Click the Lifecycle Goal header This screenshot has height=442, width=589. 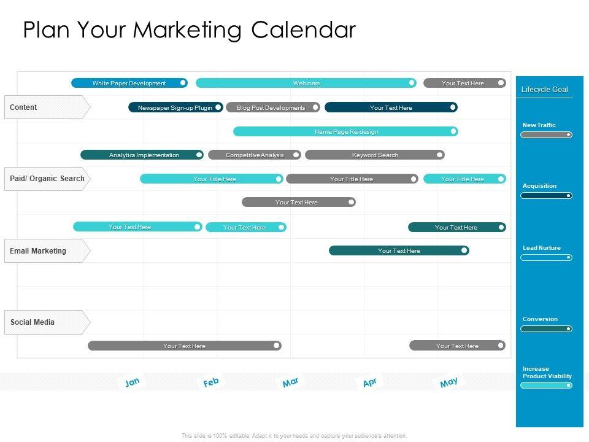[x=545, y=90]
